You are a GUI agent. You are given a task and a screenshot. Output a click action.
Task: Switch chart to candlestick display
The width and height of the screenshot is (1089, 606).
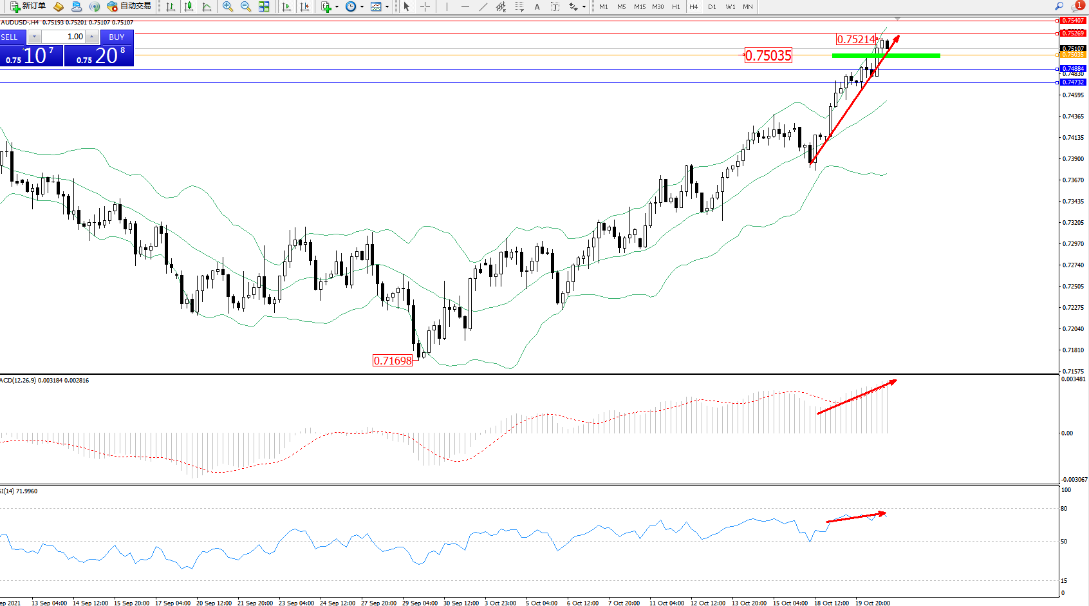click(189, 6)
